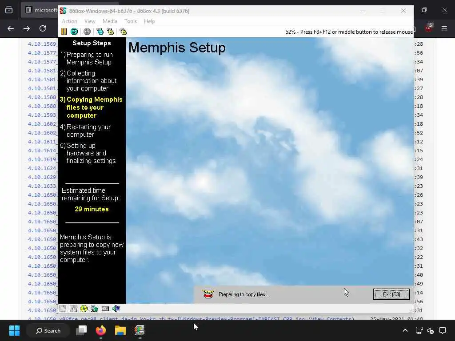Restore down the browser window
Image resolution: width=455 pixels, height=341 pixels.
coord(424,10)
